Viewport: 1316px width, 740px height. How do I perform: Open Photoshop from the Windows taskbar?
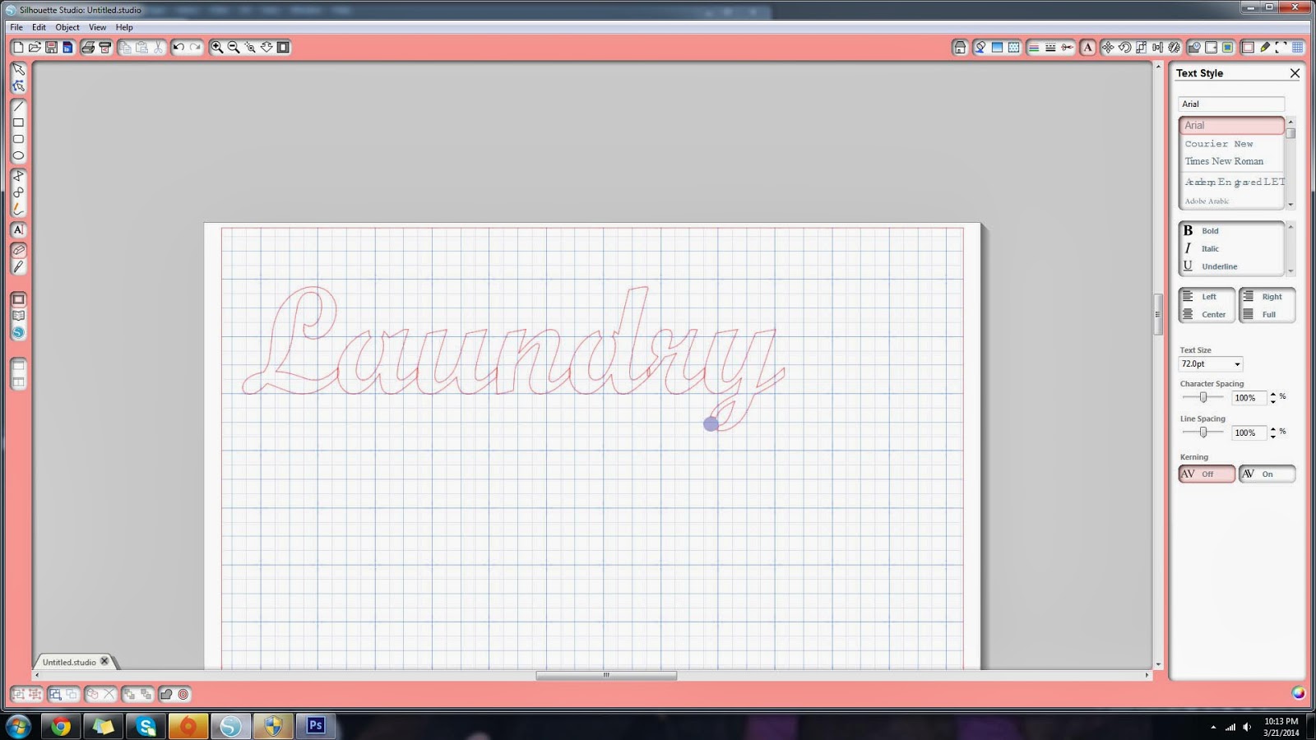point(316,725)
